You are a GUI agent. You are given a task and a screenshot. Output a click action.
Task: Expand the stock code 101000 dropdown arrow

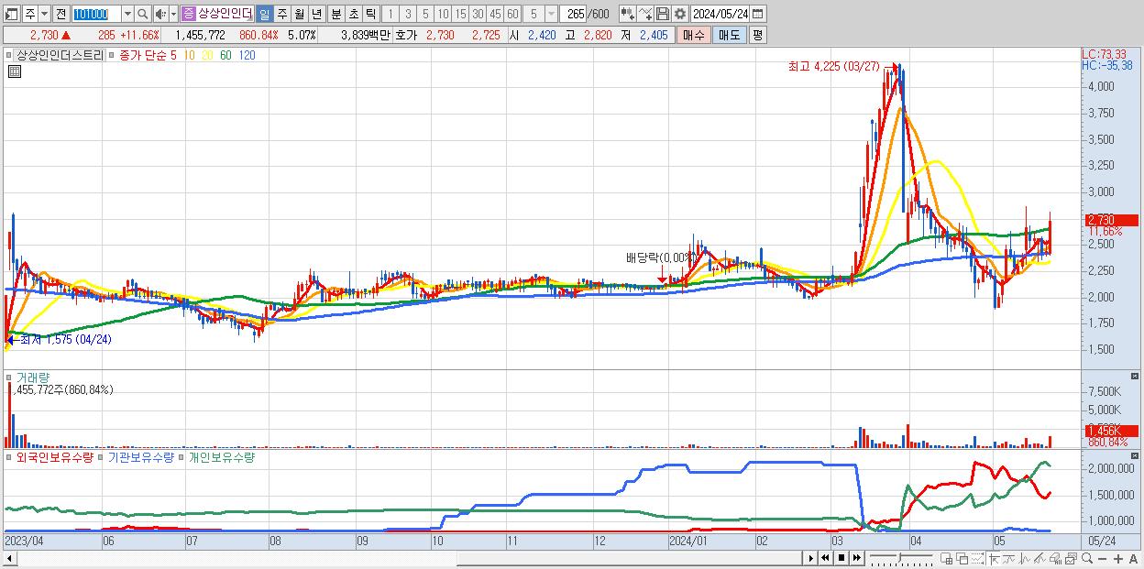pyautogui.click(x=127, y=14)
